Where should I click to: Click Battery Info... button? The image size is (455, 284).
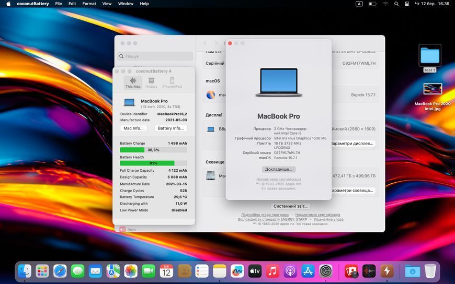point(170,128)
